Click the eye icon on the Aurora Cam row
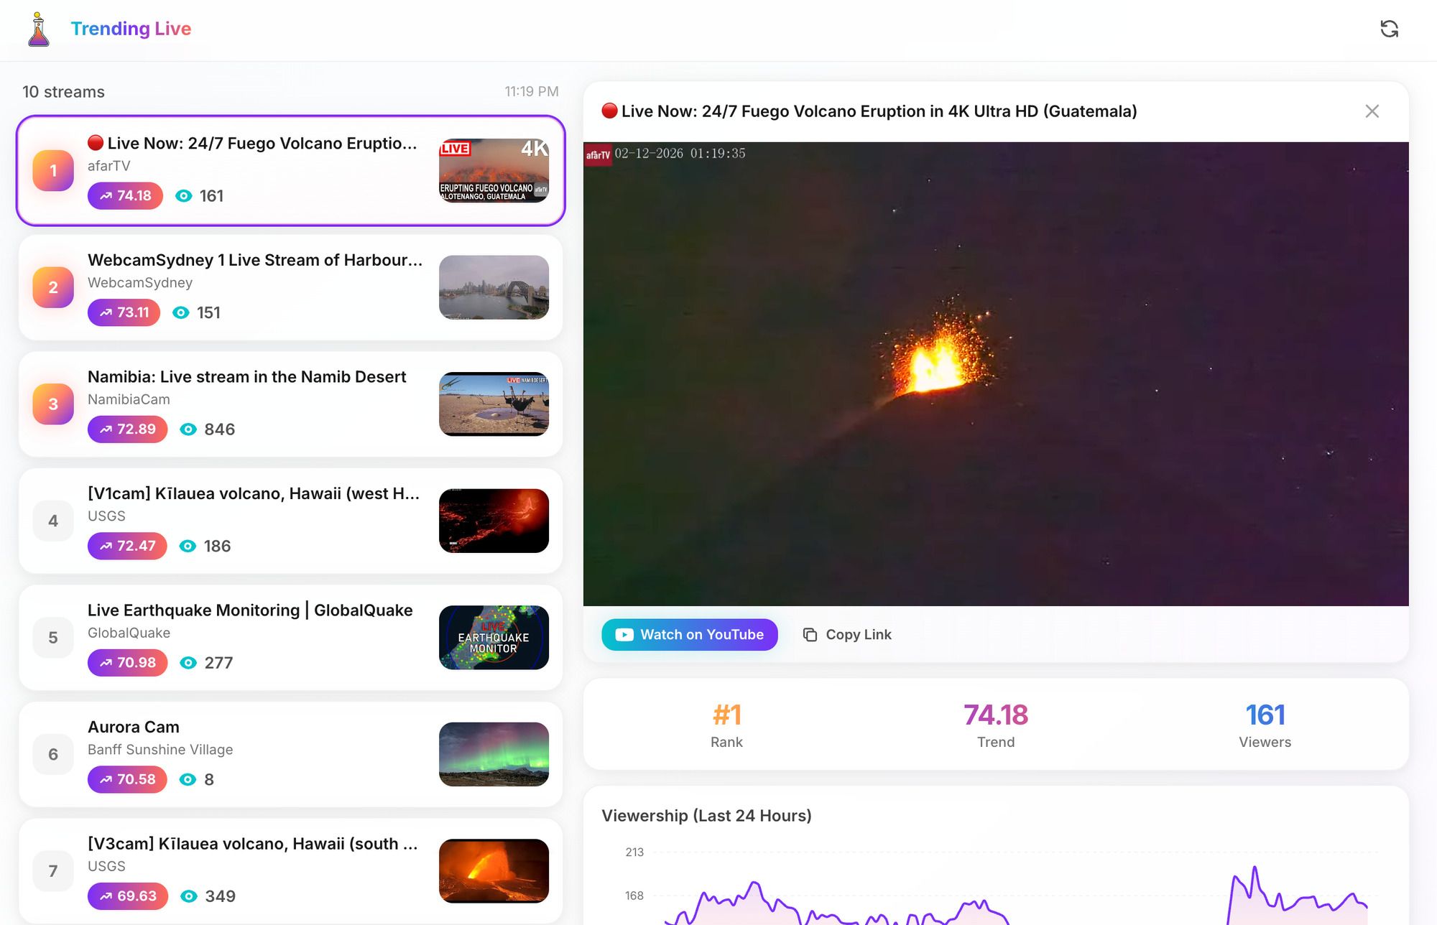This screenshot has width=1437, height=925. tap(188, 780)
